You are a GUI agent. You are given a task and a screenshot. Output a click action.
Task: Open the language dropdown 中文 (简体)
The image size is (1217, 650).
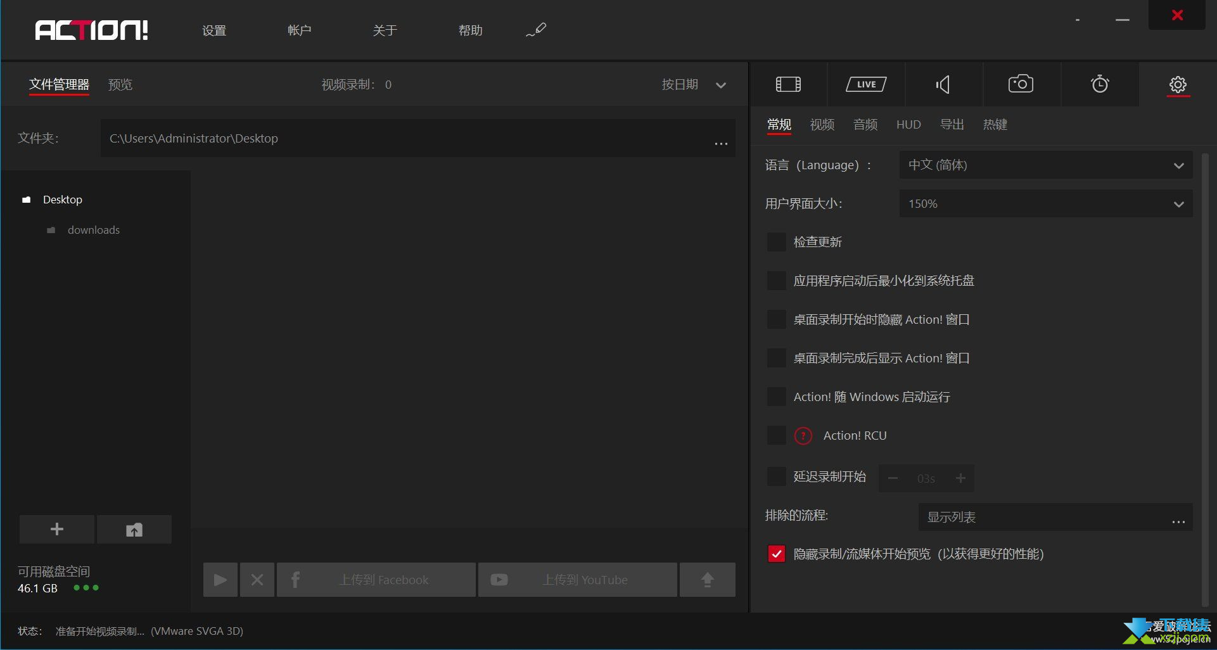pyautogui.click(x=1046, y=165)
